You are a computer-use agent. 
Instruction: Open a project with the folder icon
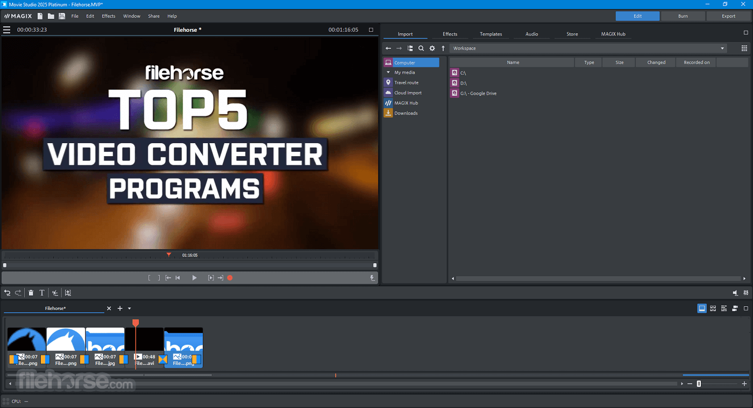pos(51,16)
